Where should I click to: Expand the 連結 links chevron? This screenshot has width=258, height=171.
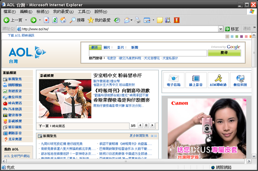255,27
